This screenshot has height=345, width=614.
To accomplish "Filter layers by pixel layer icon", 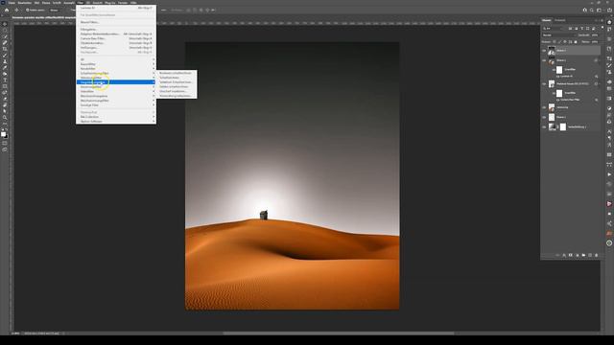I will [x=570, y=28].
